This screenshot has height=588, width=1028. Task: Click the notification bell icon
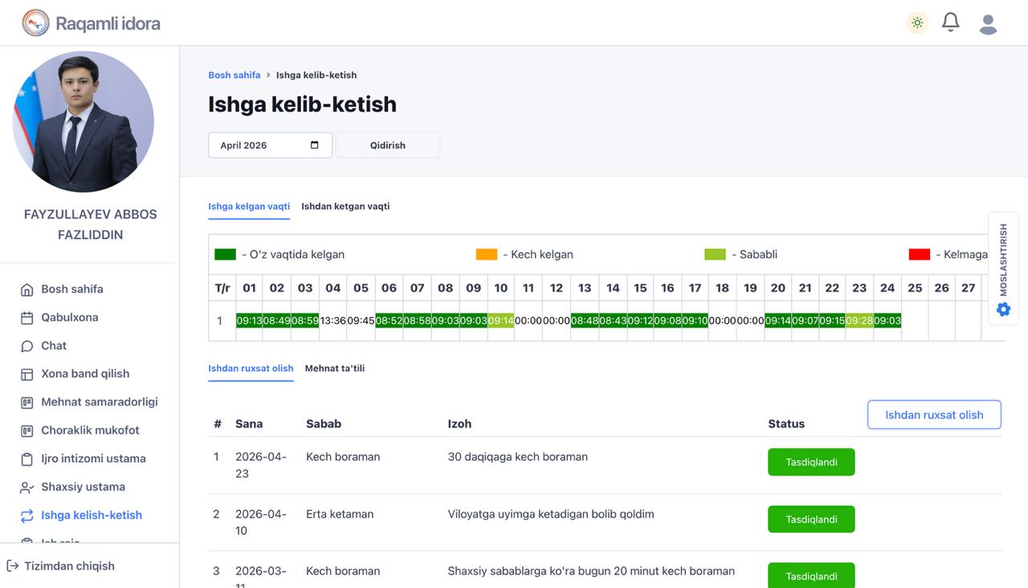[951, 22]
